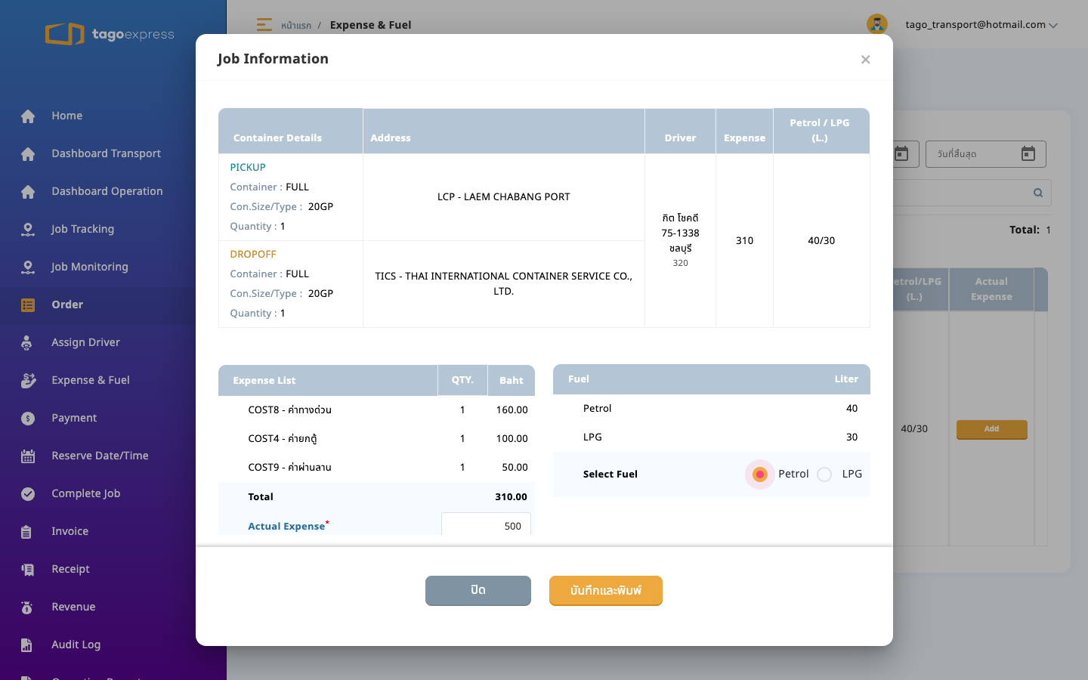Click the บันทึกและพิมพ์ save and print button

pyautogui.click(x=606, y=591)
